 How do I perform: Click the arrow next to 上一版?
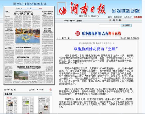(x=35, y=89)
